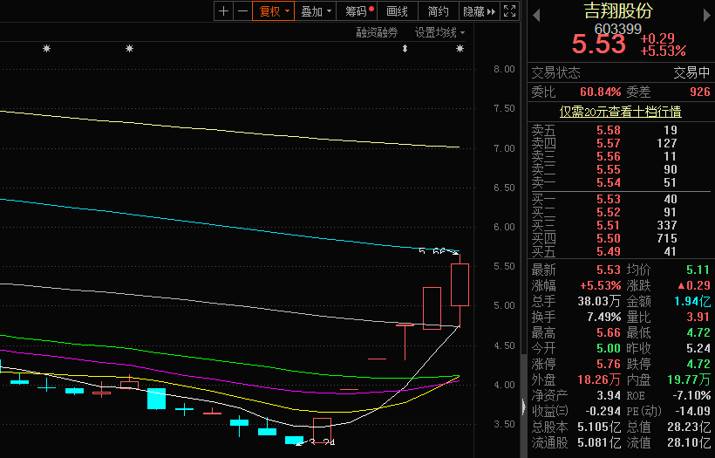This screenshot has height=458, width=715.
Task: Select the 卖五 5.58 ask row
Action: click(x=621, y=130)
